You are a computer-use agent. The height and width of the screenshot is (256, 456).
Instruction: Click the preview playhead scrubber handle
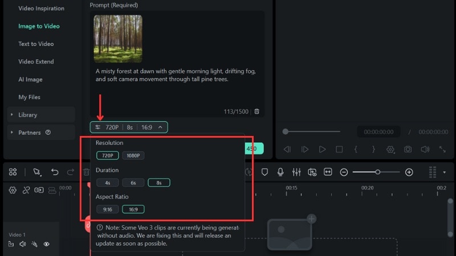[286, 131]
